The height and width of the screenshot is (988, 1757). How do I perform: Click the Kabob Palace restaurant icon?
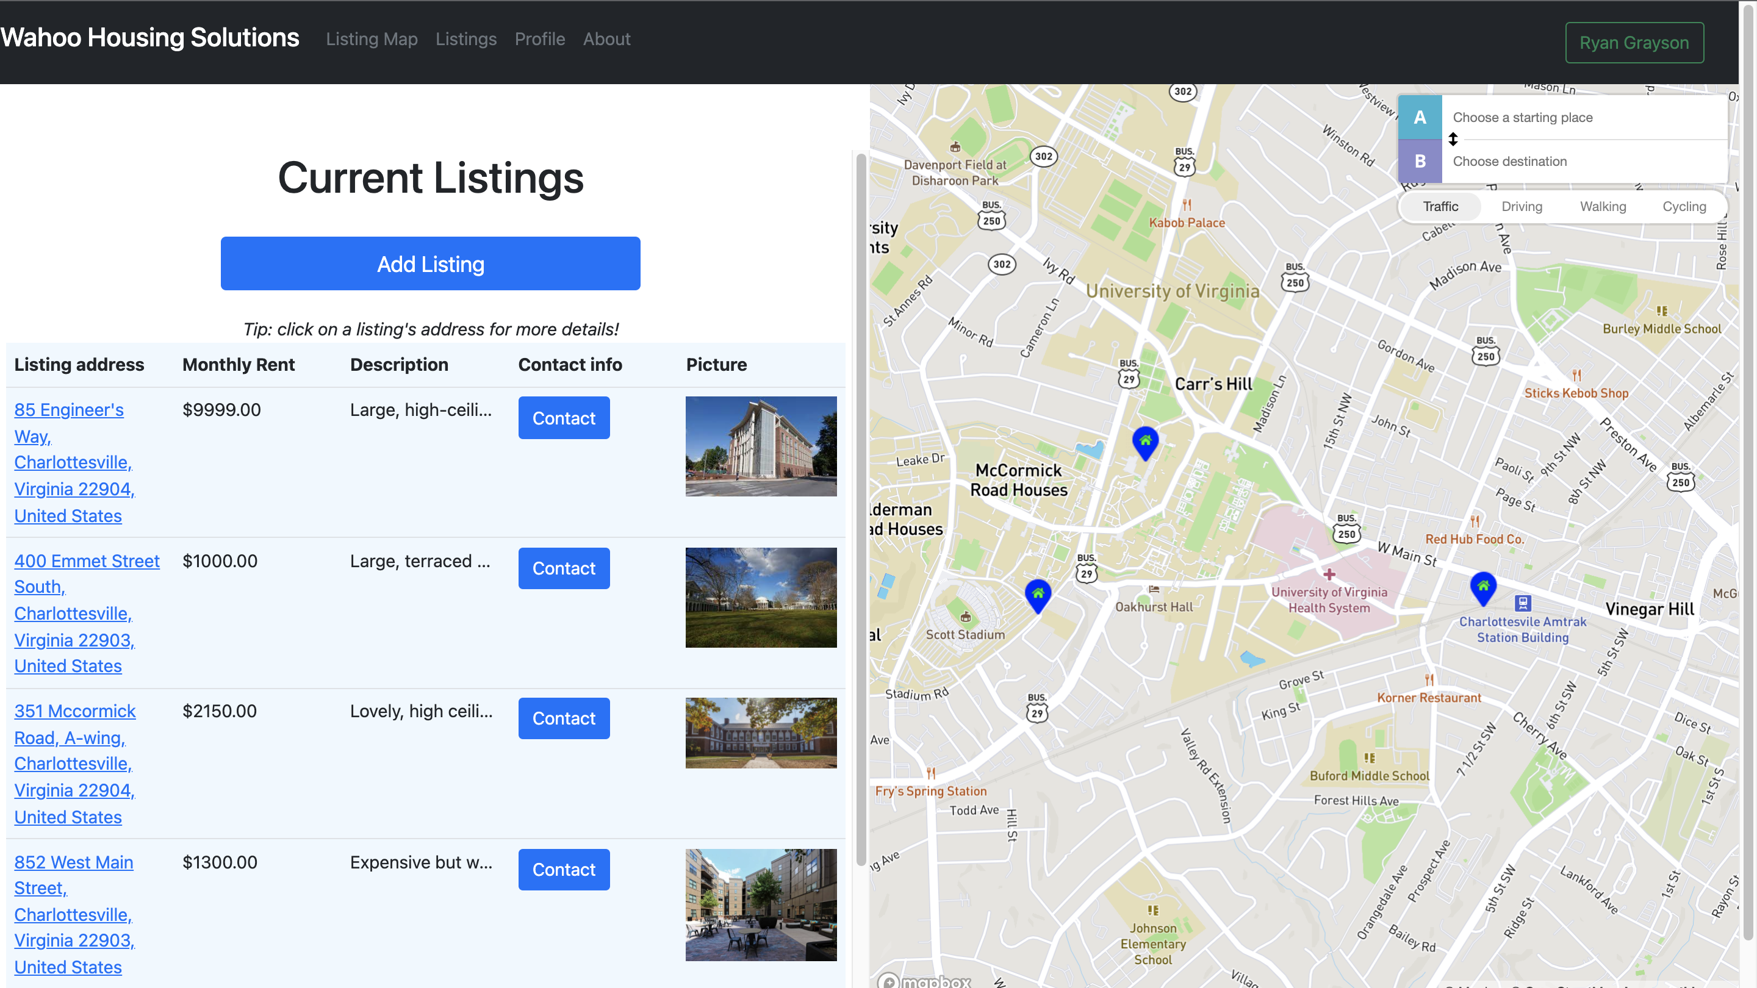click(x=1187, y=204)
